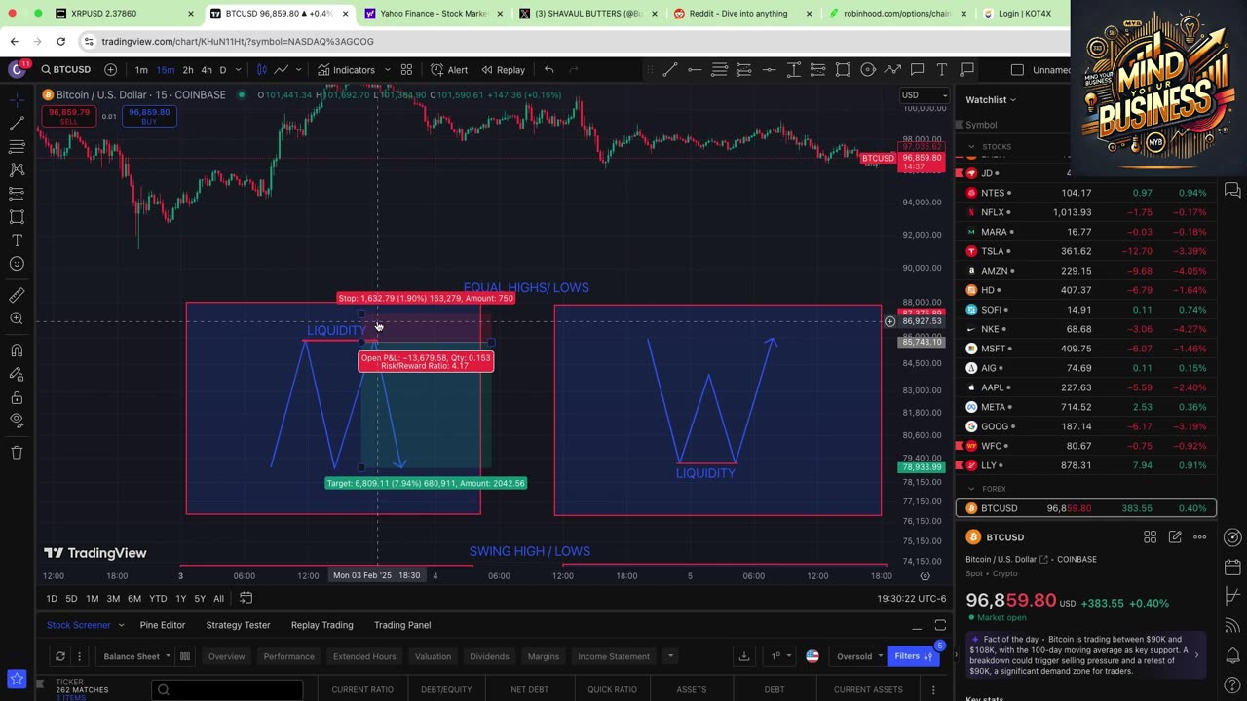
Task: Toggle lock all drawings icon
Action: coord(17,397)
